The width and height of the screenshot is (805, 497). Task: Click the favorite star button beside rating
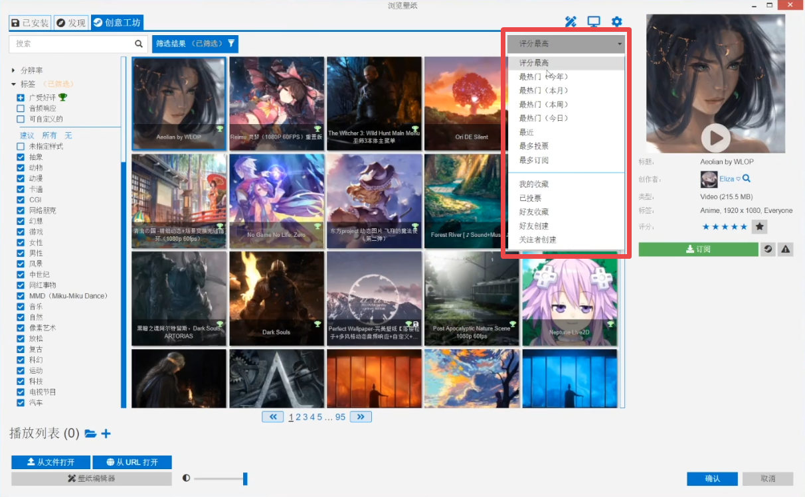tap(760, 227)
